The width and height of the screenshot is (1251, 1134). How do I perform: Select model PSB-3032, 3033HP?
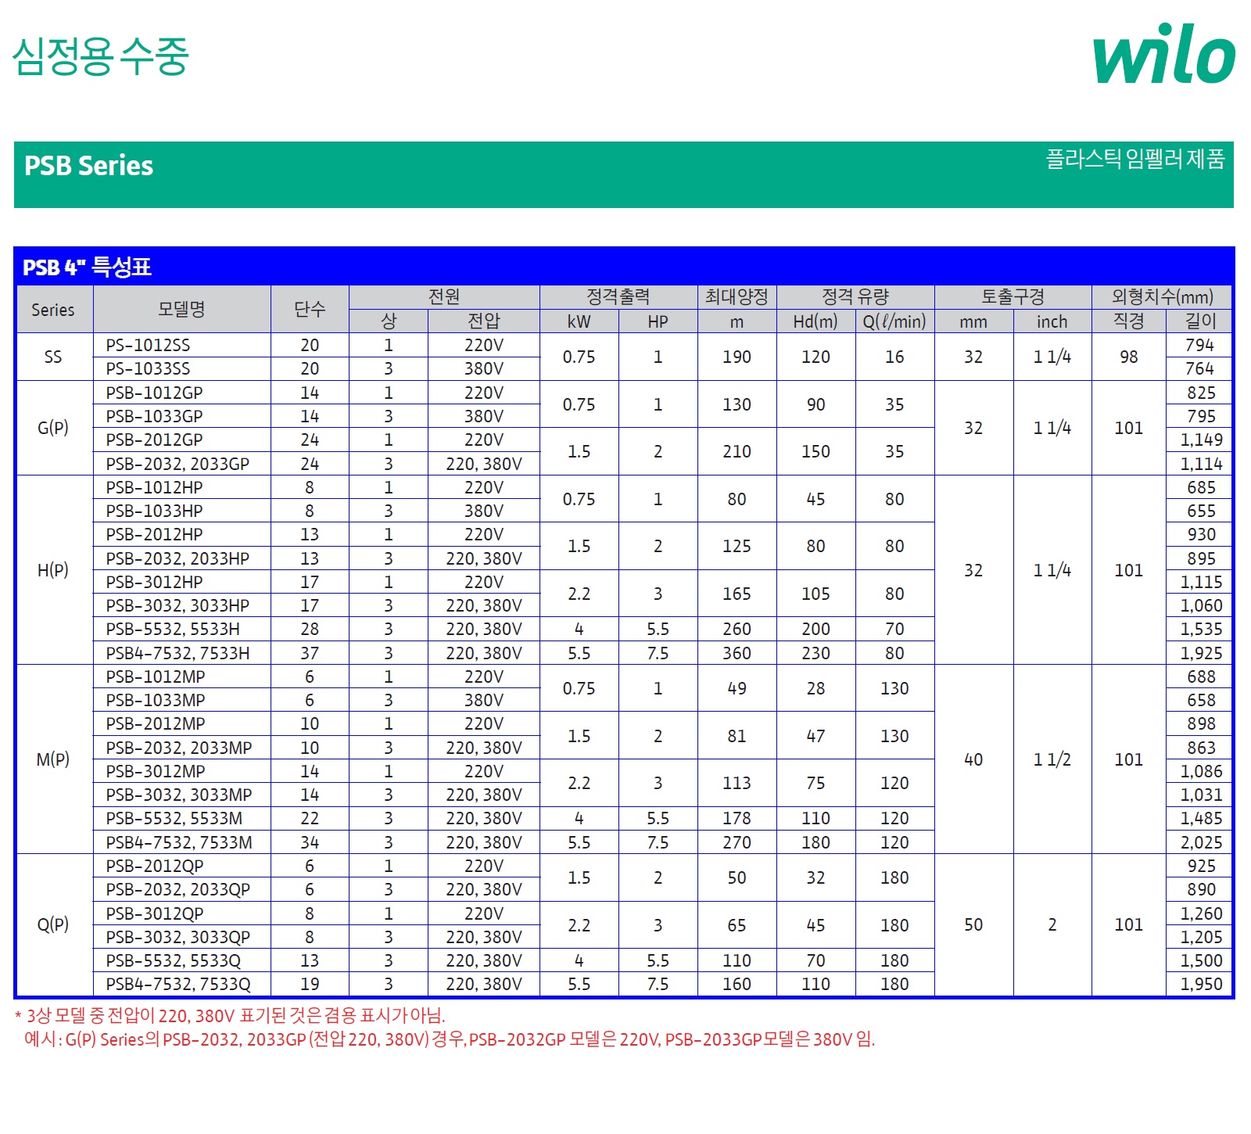(x=177, y=605)
